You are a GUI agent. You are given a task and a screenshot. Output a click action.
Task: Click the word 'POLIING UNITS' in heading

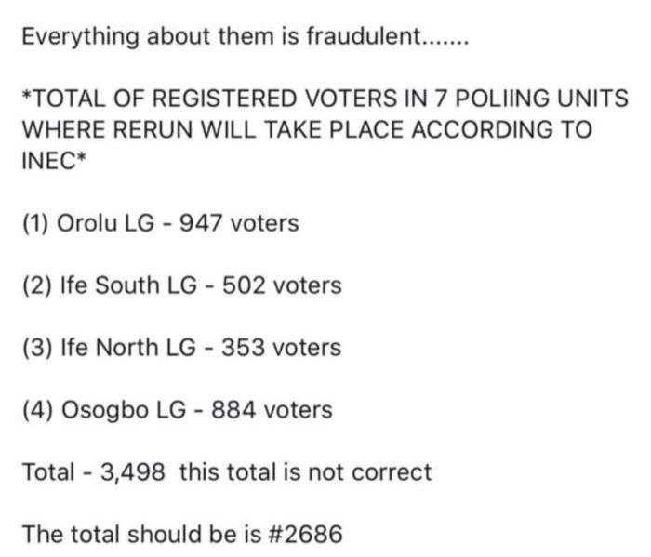coord(542,99)
